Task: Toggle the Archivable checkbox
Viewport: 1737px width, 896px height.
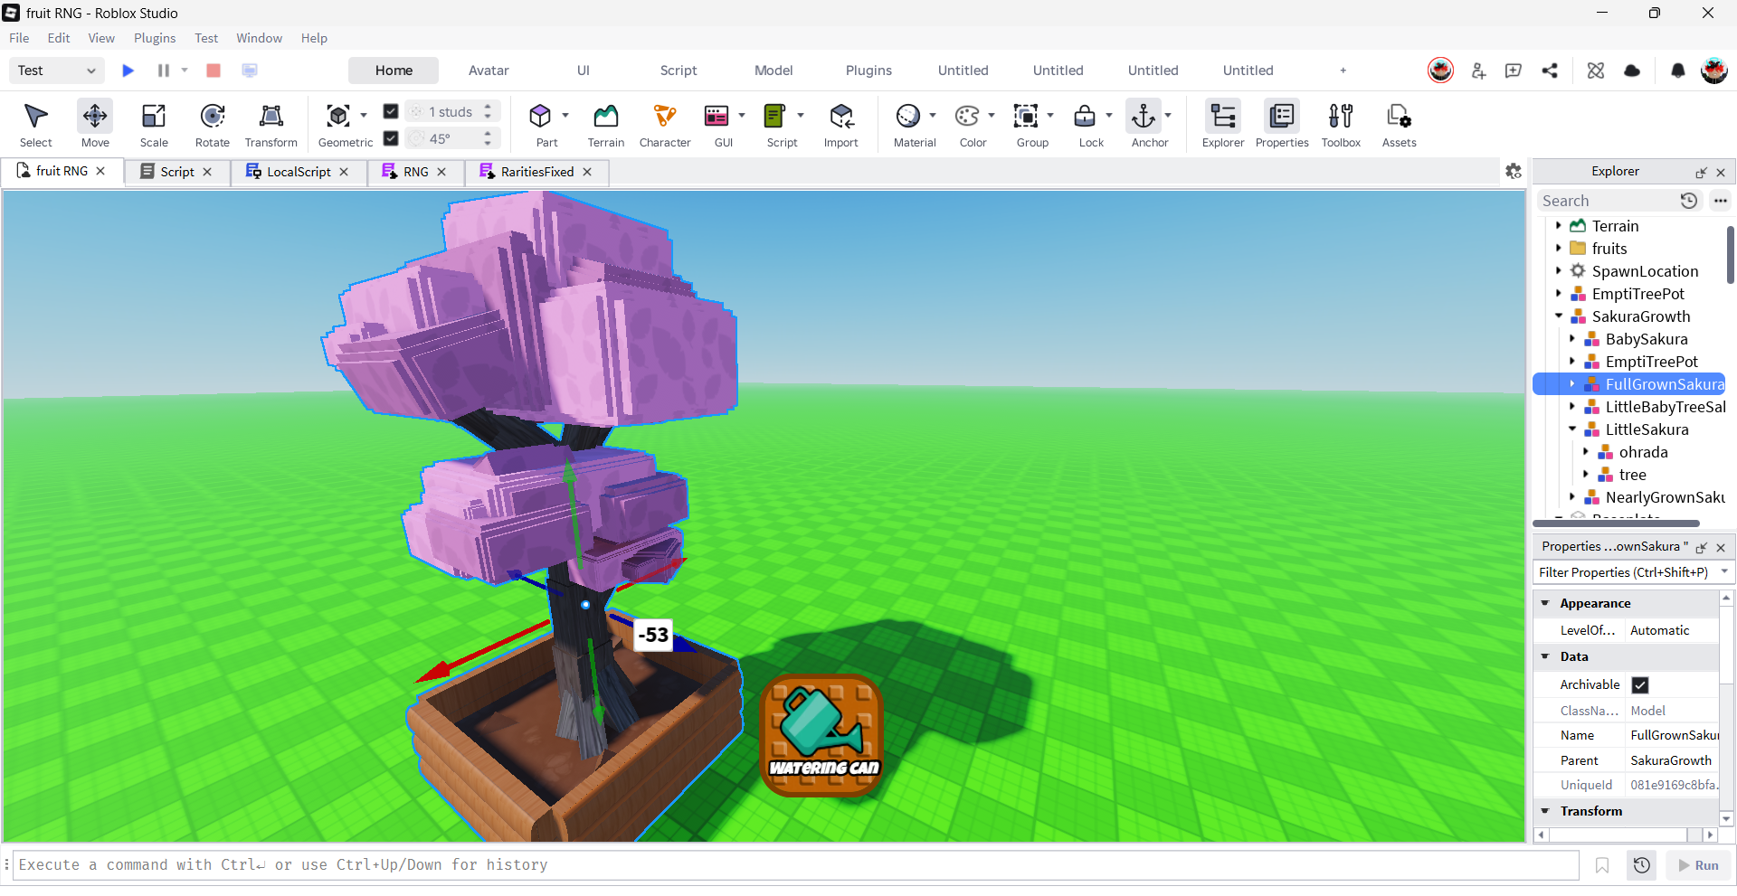Action: 1640,684
